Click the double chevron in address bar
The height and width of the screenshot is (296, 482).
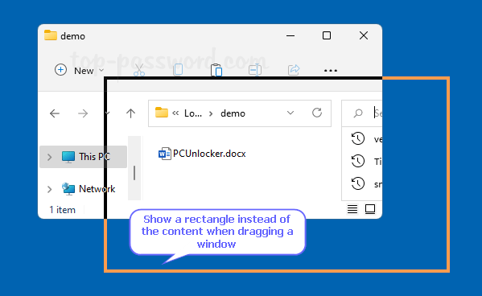[x=175, y=113]
